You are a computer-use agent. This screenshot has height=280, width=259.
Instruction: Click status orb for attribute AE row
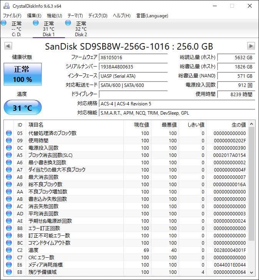point(9,221)
